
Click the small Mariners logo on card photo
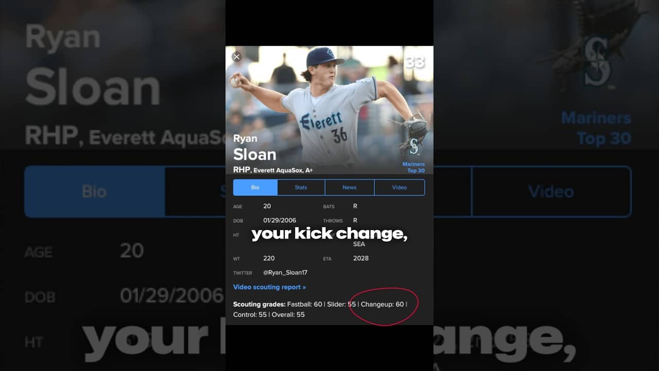click(414, 147)
